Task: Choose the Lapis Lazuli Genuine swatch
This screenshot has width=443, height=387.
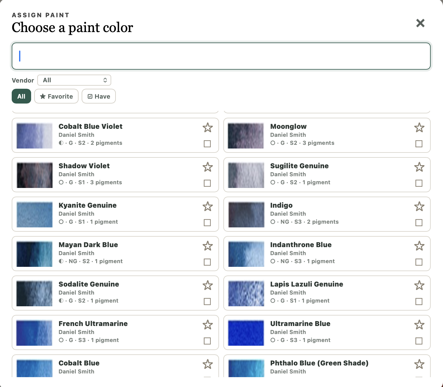Action: (246, 293)
